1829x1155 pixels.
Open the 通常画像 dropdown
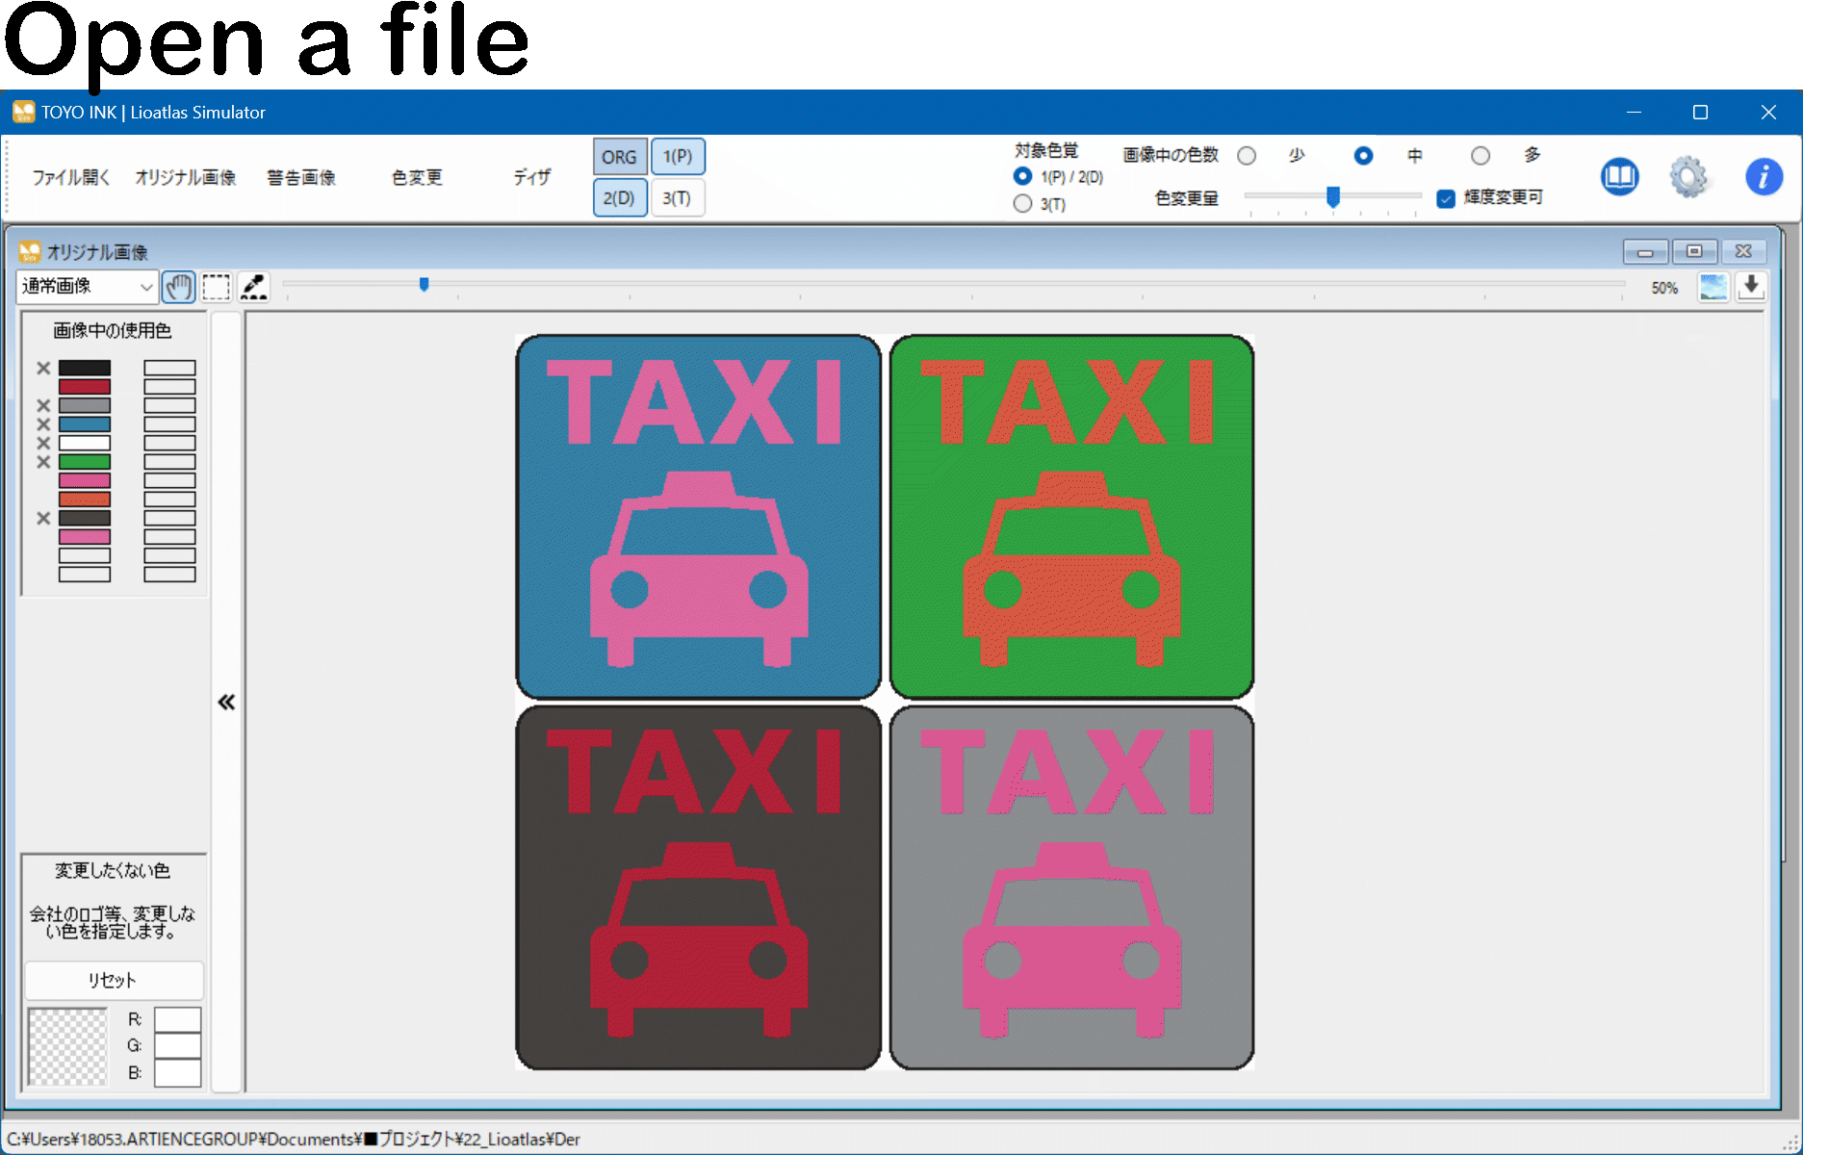coord(88,287)
